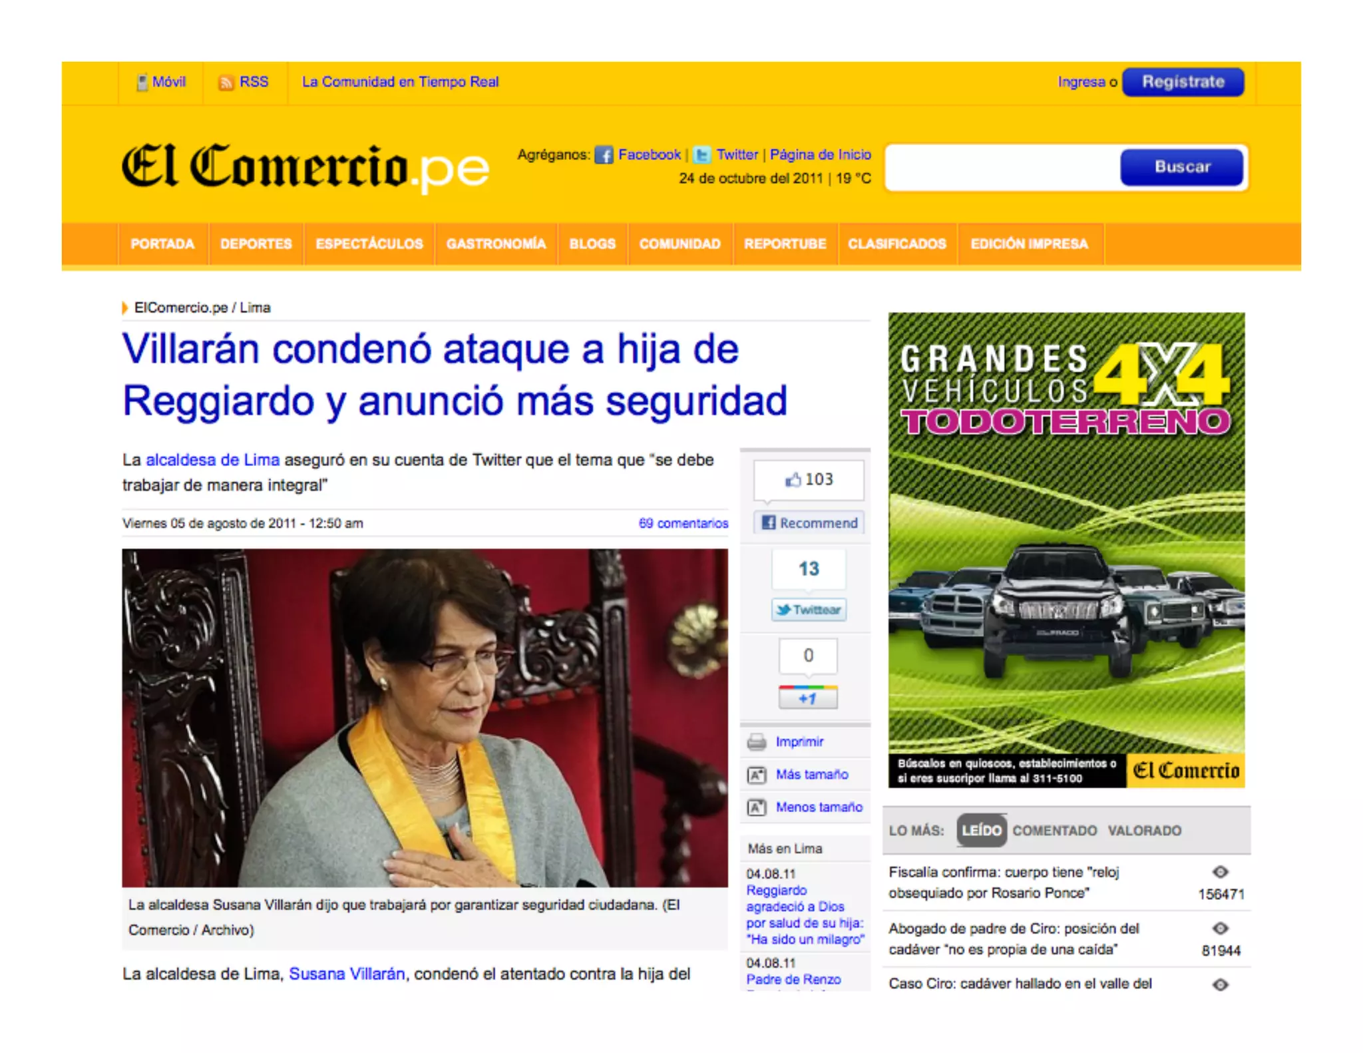
Task: Click the Menos tamaño font decrease icon
Action: (757, 807)
